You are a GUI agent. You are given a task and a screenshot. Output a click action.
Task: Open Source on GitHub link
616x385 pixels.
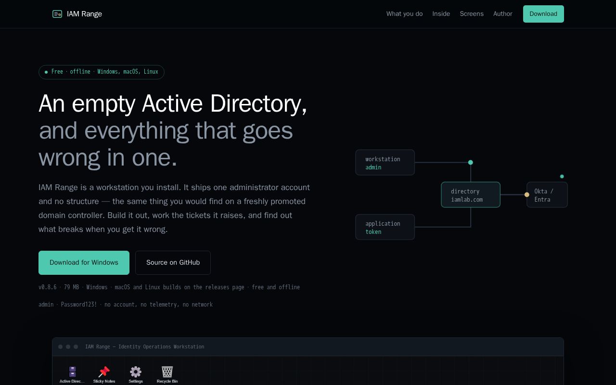(173, 263)
